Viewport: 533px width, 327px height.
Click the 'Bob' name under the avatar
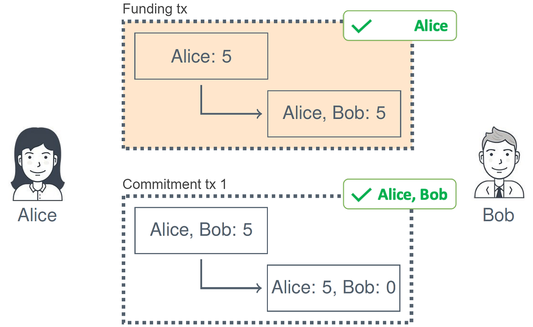coord(498,215)
